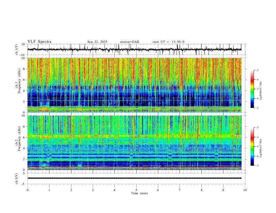Click the ch.1 "Frequency (kHz)" axis label
Screen dimensions: 276x213
(19, 81)
